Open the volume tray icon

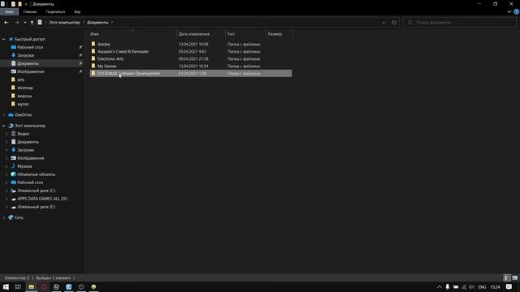(x=471, y=286)
